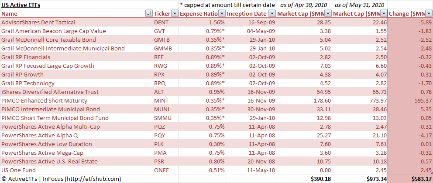Viewport: 433px width, 183px height.
Task: Open the Change column filter dropdown
Action: tap(430, 13)
